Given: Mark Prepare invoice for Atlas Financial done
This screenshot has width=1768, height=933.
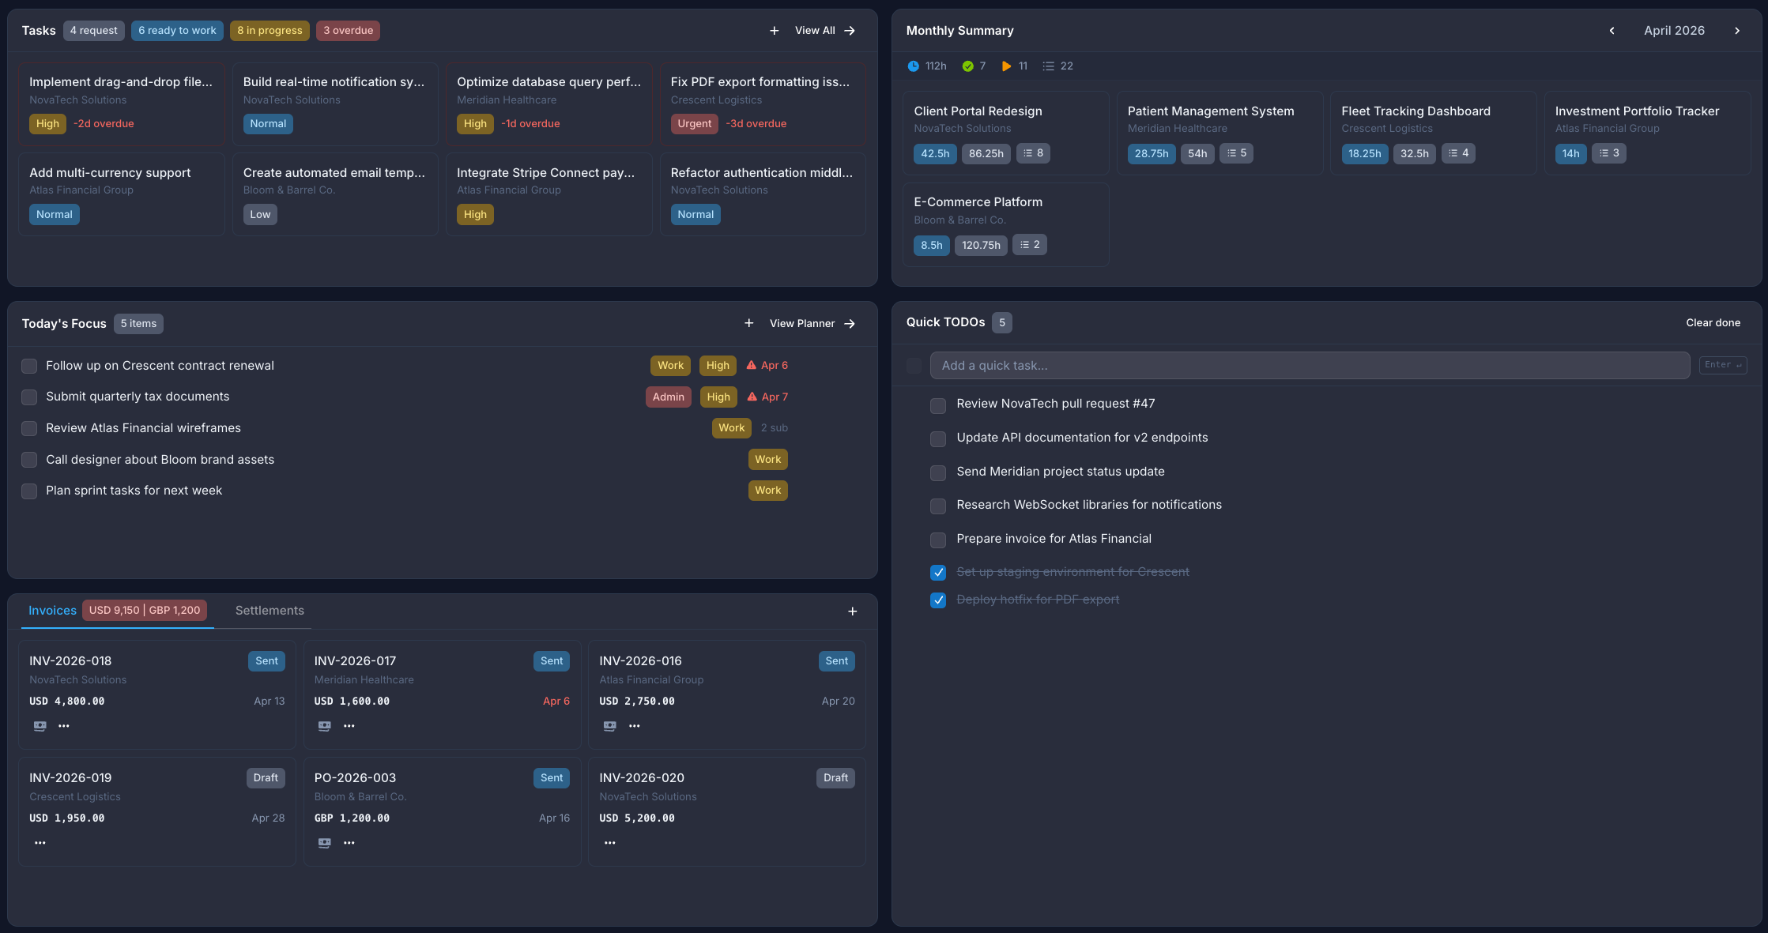Looking at the screenshot, I should (x=938, y=540).
